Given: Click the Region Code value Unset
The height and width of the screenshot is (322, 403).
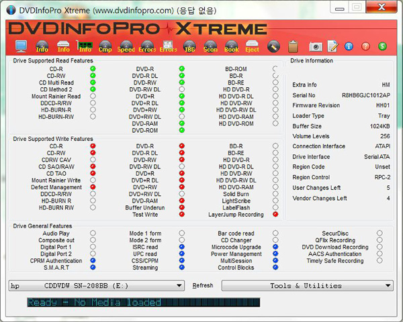Looking at the screenshot, I should tap(382, 167).
